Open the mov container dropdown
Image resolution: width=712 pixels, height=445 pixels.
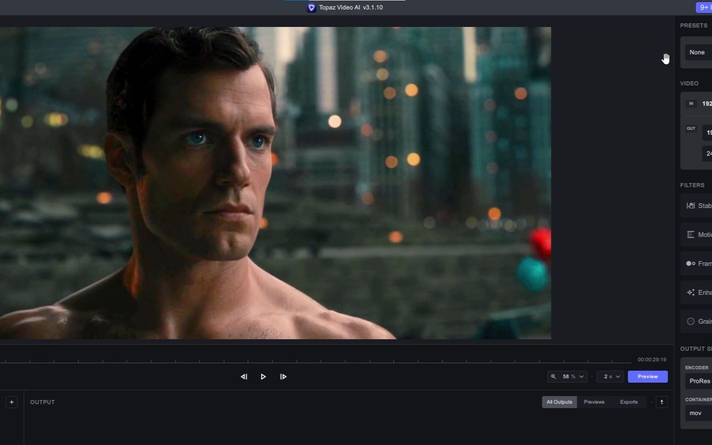tap(699, 413)
